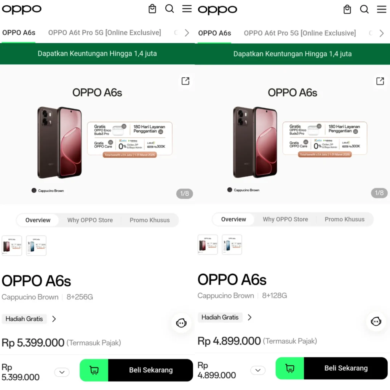The height and width of the screenshot is (390, 390).
Task: Click the share icon on the right product image
Action: point(380,81)
